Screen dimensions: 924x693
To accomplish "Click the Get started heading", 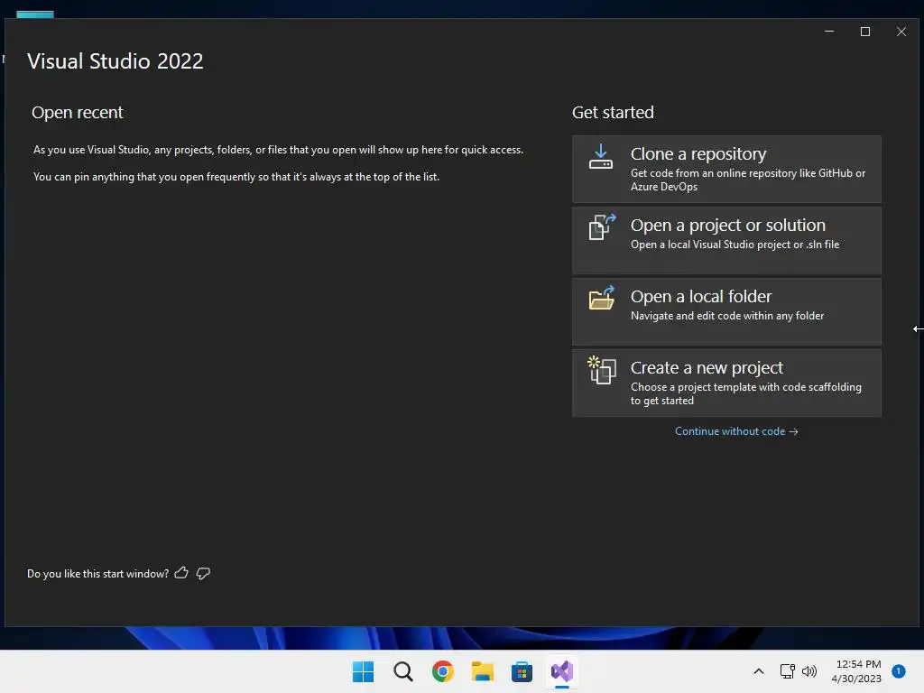I will [x=613, y=113].
